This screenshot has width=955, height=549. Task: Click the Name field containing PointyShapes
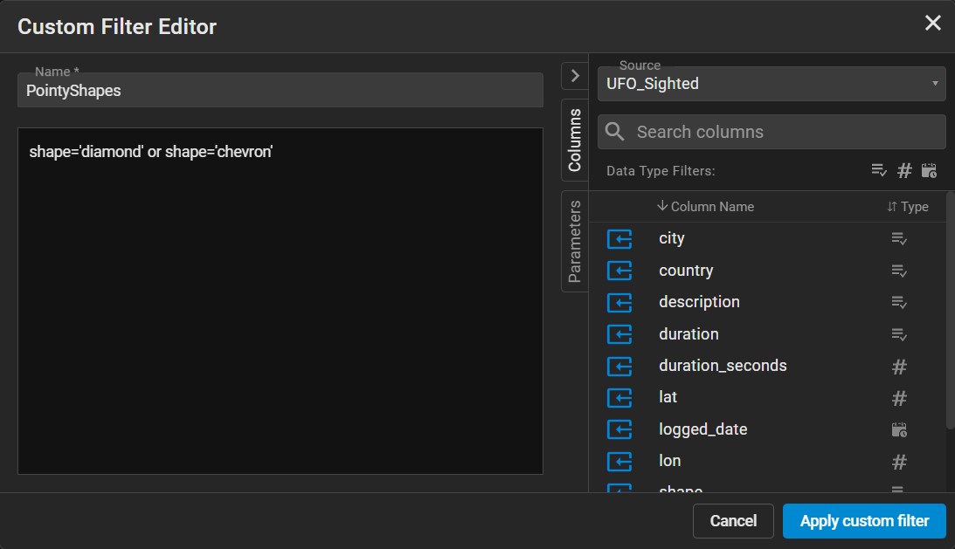click(x=280, y=91)
